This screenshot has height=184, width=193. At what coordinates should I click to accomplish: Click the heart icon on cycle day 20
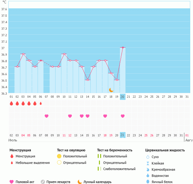click(123, 116)
